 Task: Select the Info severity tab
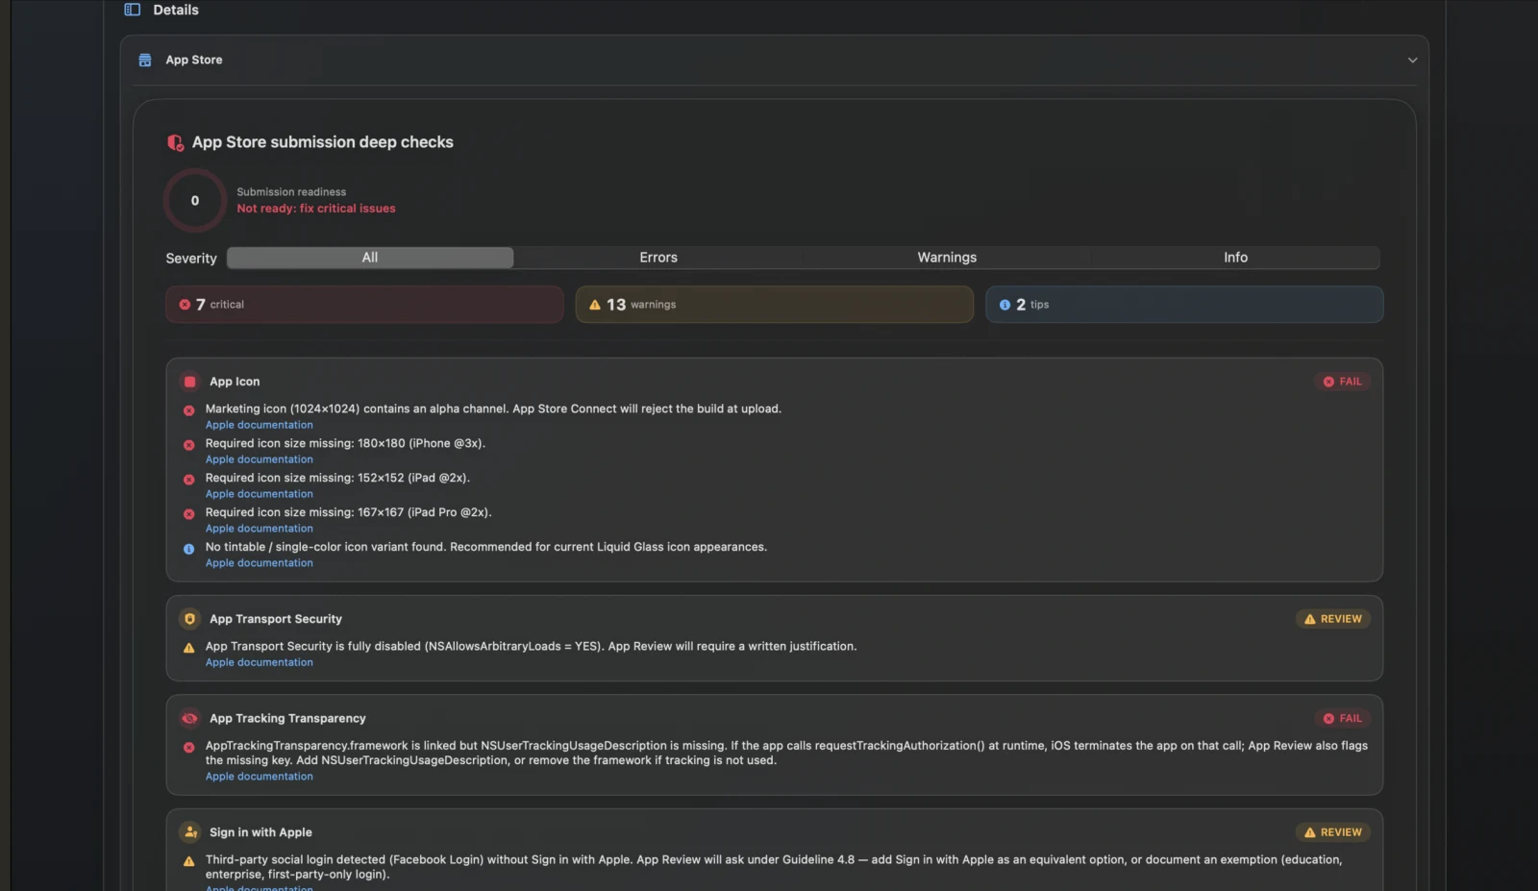click(1235, 258)
